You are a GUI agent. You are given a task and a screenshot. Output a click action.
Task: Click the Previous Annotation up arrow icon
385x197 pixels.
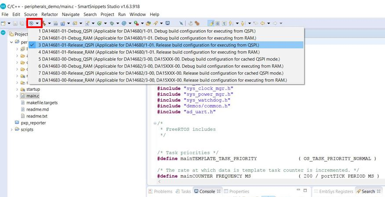(243, 23)
